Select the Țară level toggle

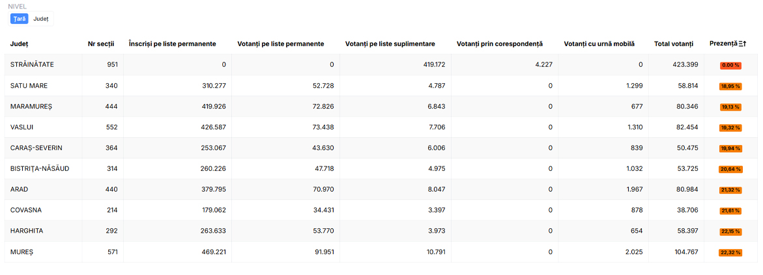coord(20,19)
